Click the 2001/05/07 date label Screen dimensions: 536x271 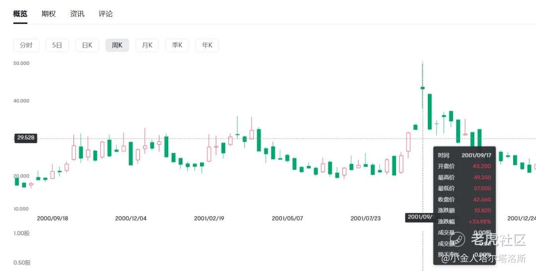pyautogui.click(x=287, y=218)
